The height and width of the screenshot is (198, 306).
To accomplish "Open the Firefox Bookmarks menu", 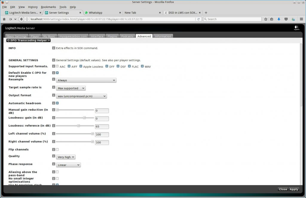I will coord(48,7).
